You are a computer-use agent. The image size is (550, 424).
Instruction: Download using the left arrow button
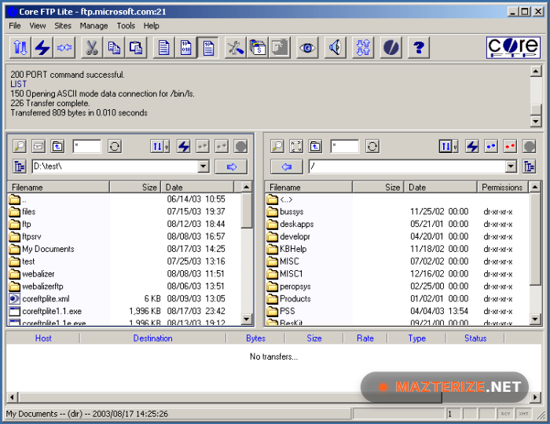[287, 166]
